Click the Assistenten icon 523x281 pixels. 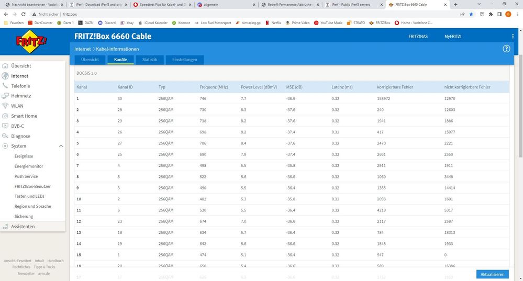click(x=5, y=227)
